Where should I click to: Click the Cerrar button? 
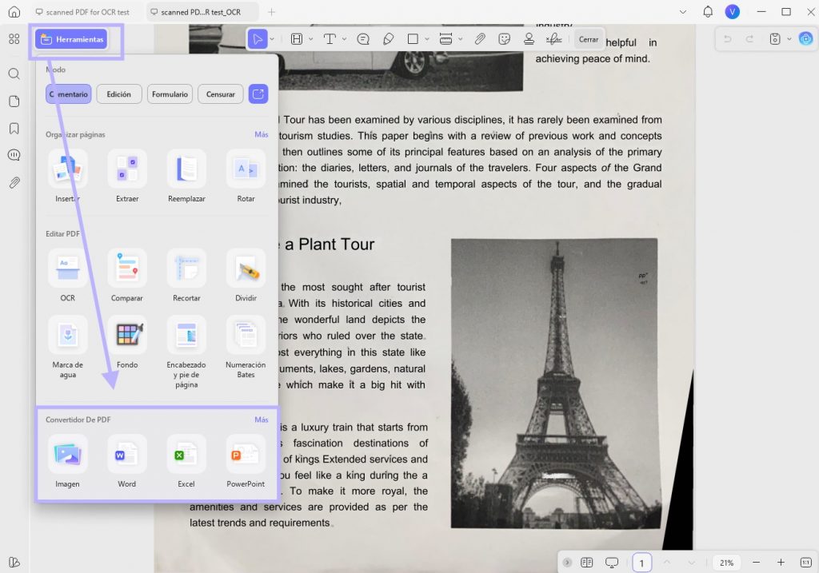coord(589,39)
